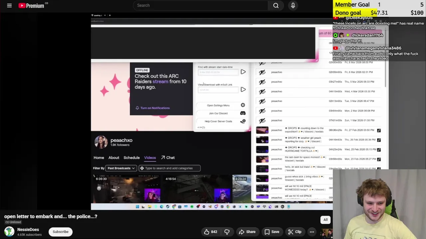
Task: Open the NessieDoes channel avatar
Action: point(9,232)
